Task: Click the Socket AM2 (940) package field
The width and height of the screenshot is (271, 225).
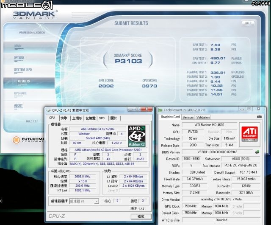Action: tap(98, 138)
